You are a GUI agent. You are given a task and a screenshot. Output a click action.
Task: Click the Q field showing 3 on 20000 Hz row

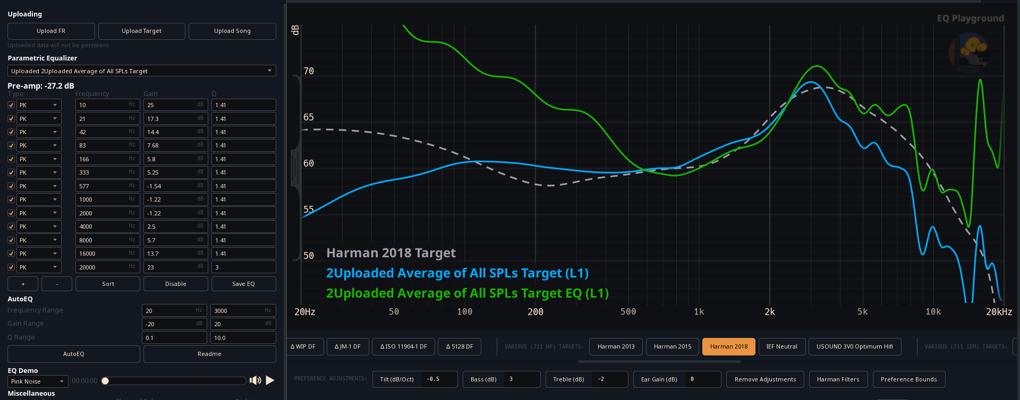[244, 267]
